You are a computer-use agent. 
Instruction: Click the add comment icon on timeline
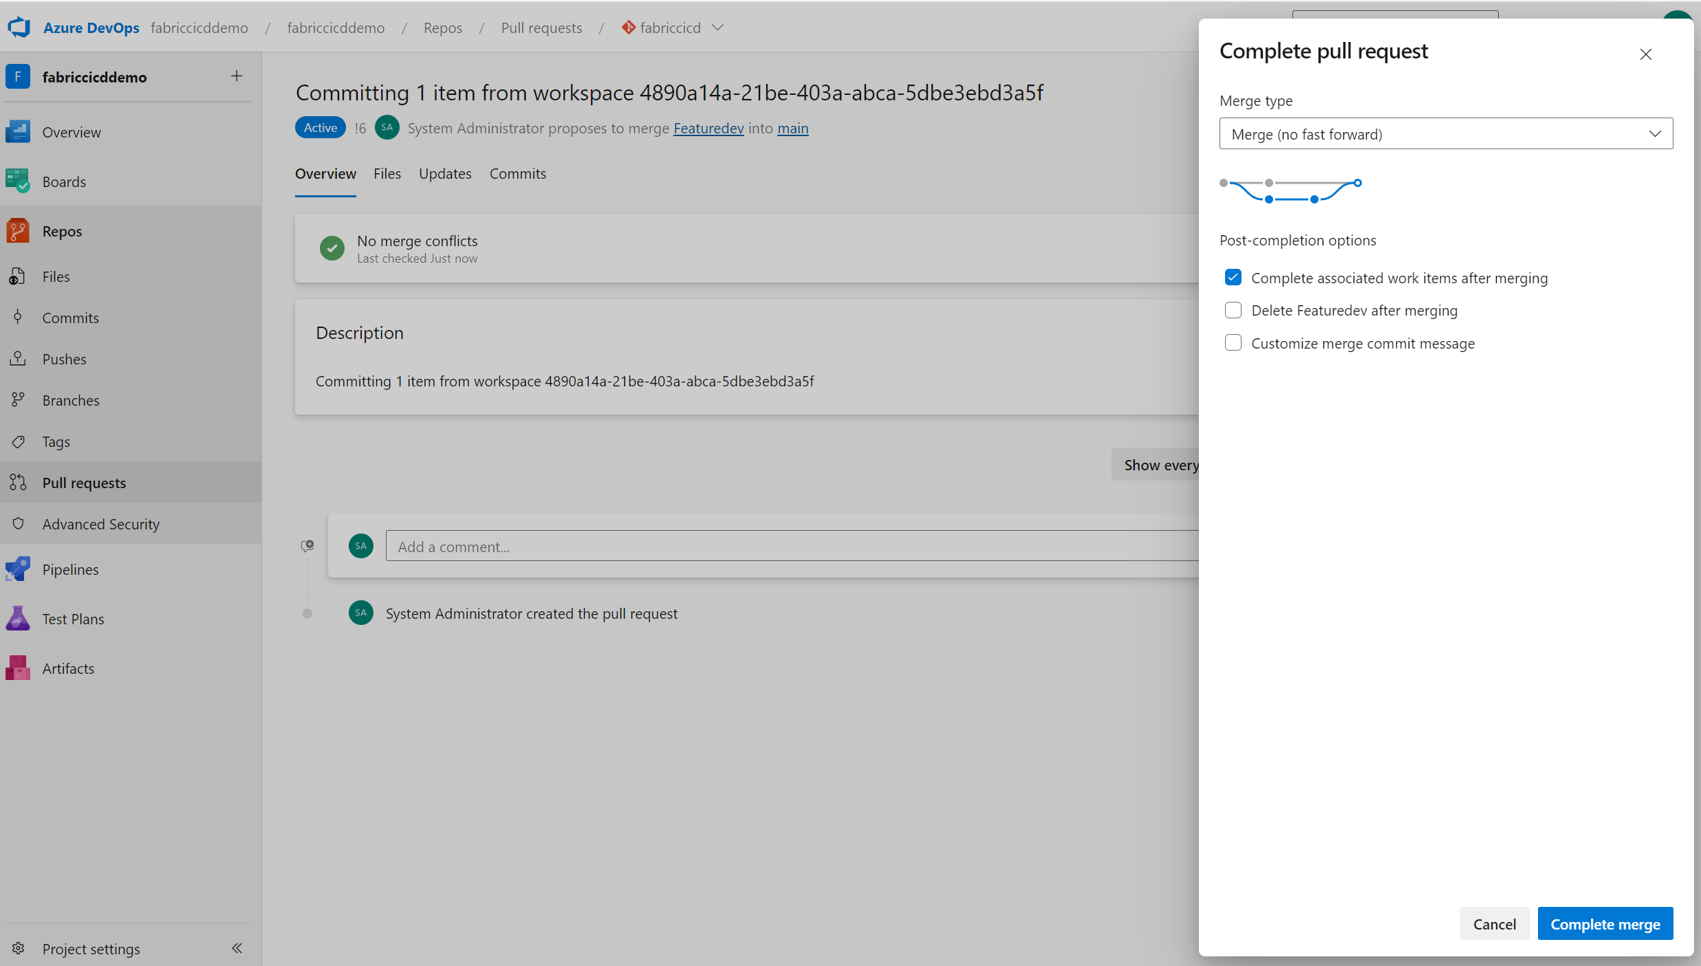307,546
